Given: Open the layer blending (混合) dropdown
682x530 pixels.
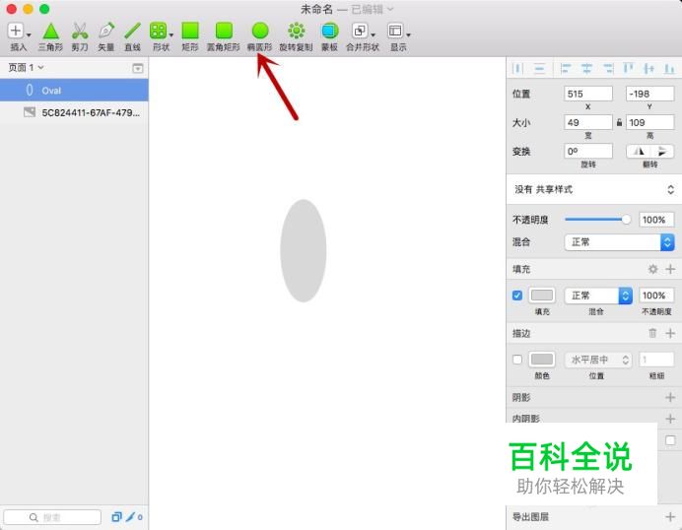Looking at the screenshot, I should click(619, 242).
